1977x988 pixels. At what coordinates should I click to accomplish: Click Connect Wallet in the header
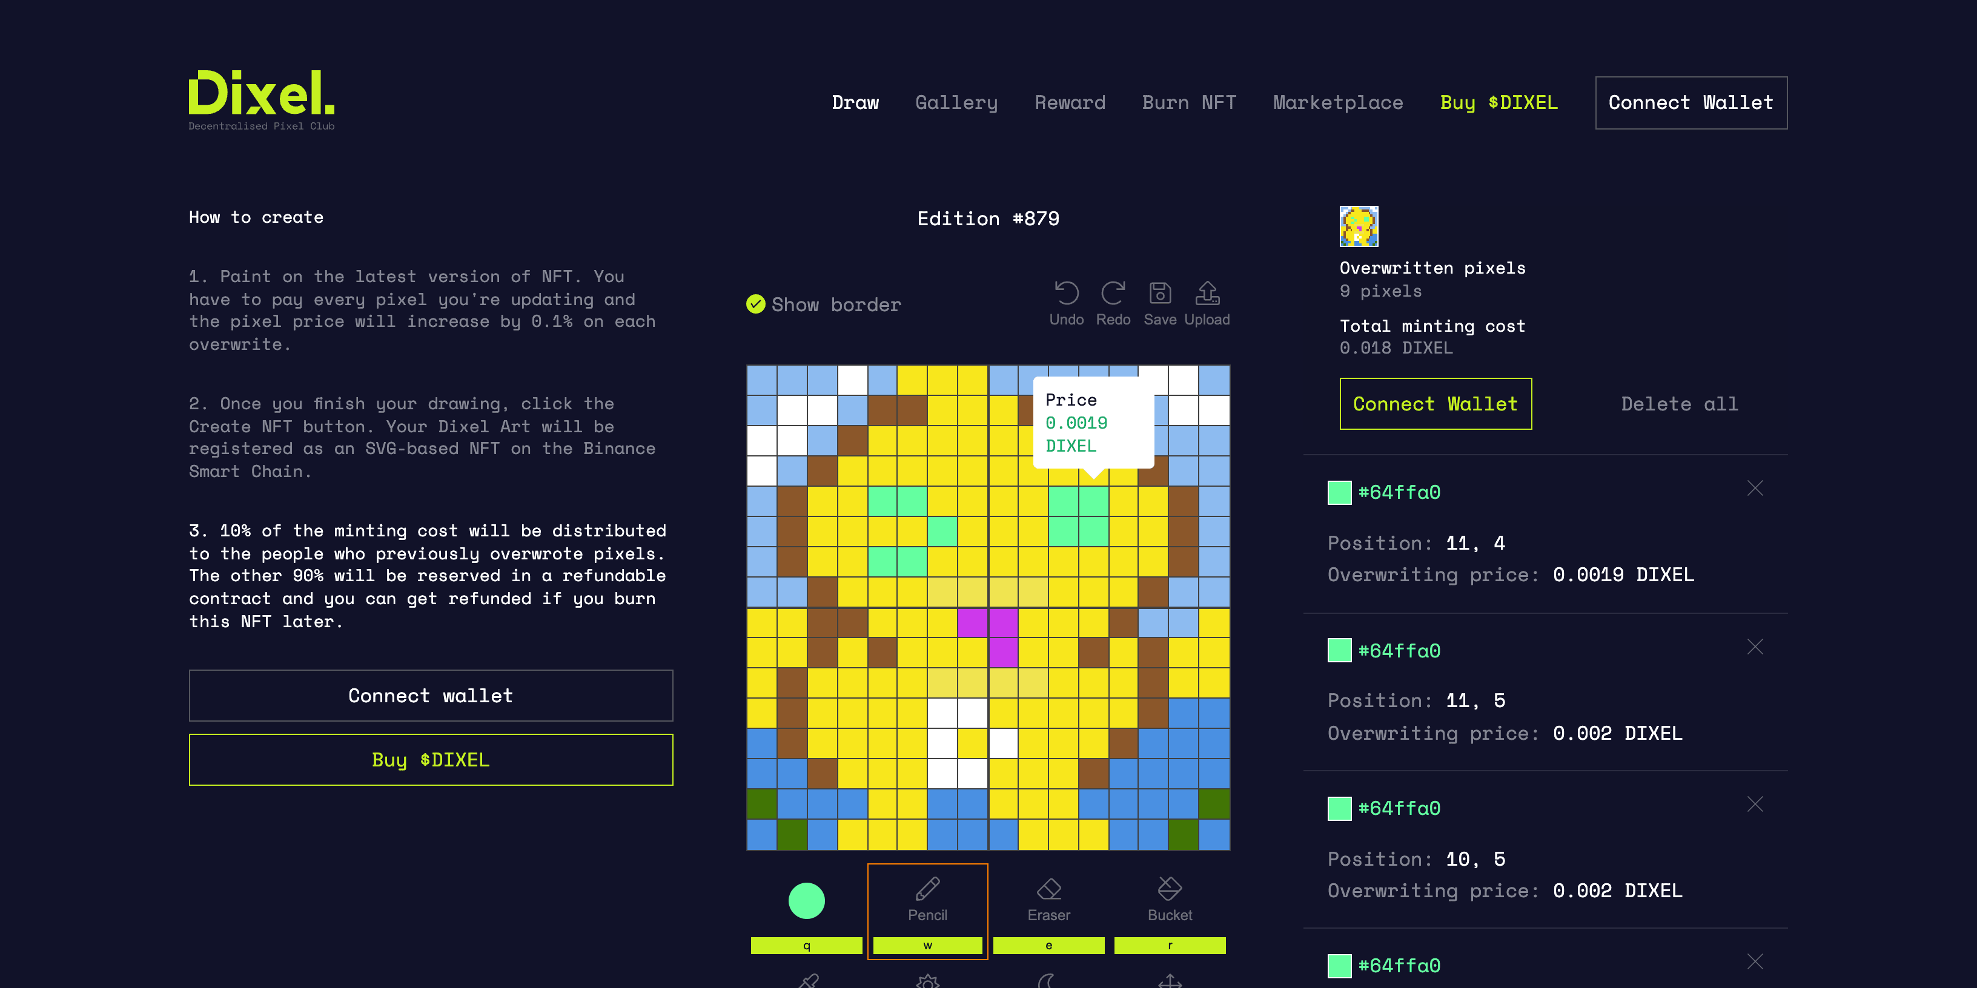tap(1691, 103)
